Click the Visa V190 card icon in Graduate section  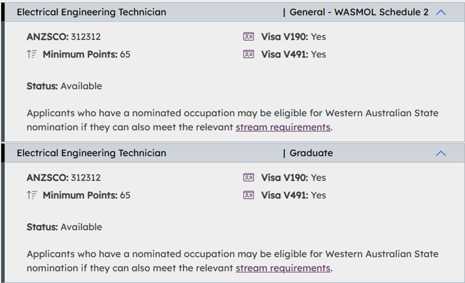click(x=248, y=178)
